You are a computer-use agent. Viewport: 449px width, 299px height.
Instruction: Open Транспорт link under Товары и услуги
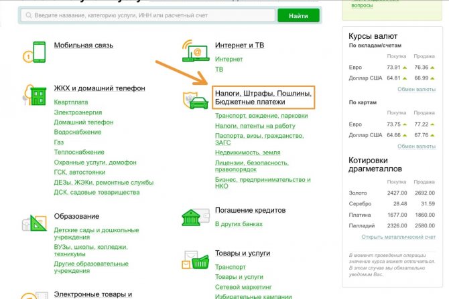(231, 267)
